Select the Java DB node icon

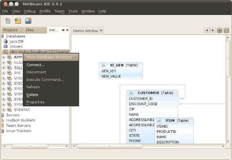6,41
